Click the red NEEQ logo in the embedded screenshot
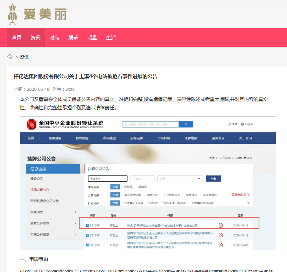Viewport: 287px width, 272px height. [x=31, y=124]
